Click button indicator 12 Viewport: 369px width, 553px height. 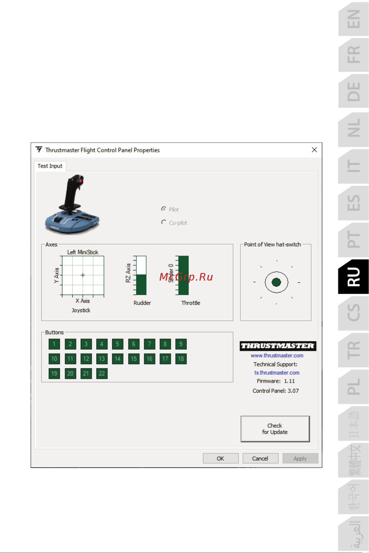pyautogui.click(x=86, y=359)
